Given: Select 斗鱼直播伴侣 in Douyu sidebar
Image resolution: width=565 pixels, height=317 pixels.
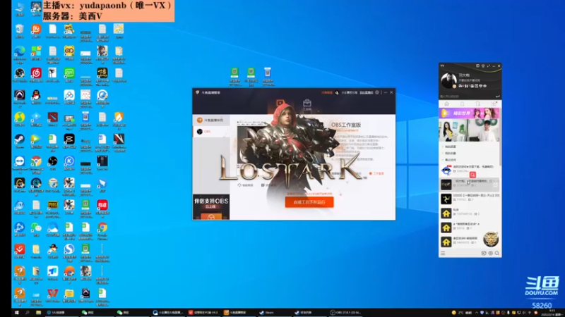Looking at the screenshot, I should click(211, 120).
